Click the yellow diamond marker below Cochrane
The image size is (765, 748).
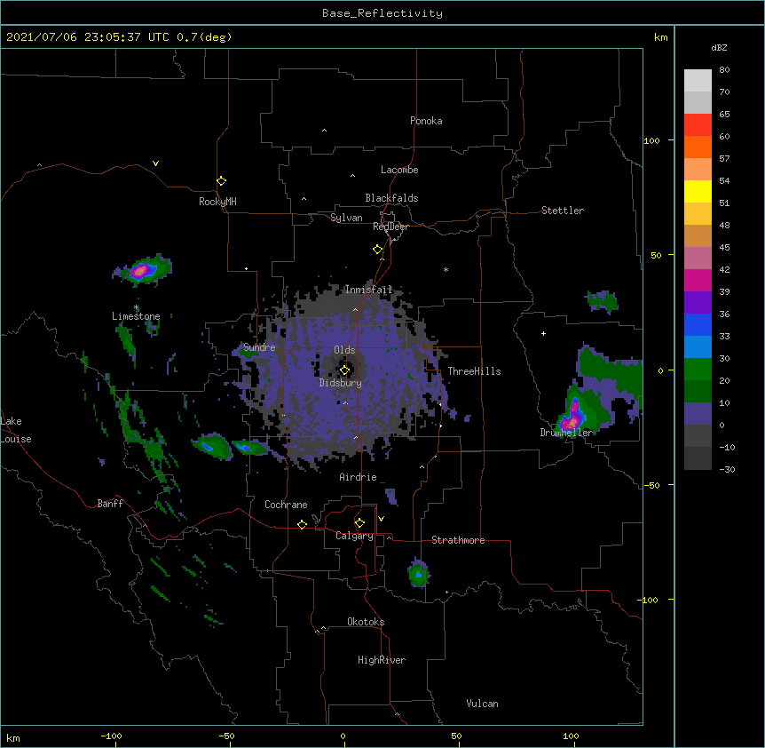tap(302, 524)
